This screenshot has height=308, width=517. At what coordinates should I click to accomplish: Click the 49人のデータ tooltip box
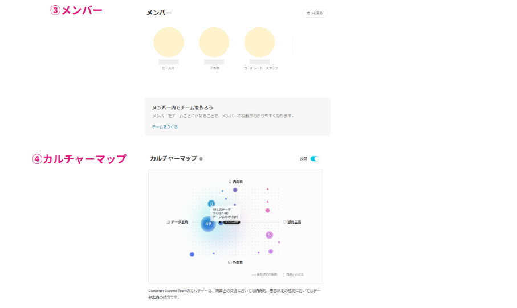coord(225,213)
